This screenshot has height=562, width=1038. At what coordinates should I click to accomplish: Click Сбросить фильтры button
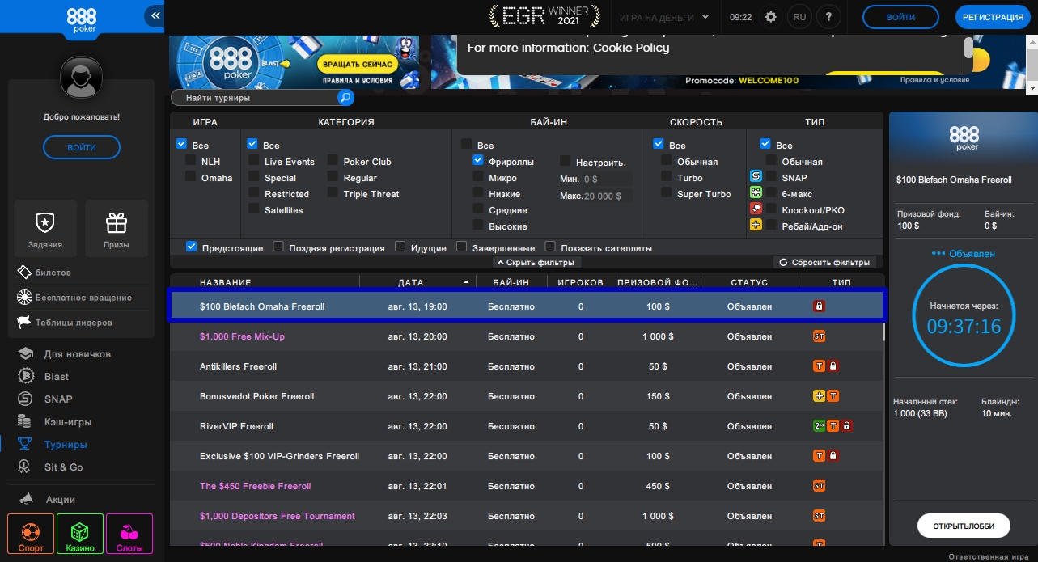click(825, 263)
